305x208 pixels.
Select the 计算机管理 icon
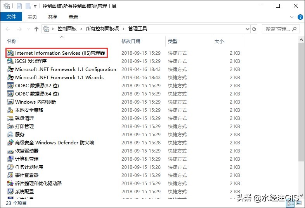pyautogui.click(x=10, y=159)
